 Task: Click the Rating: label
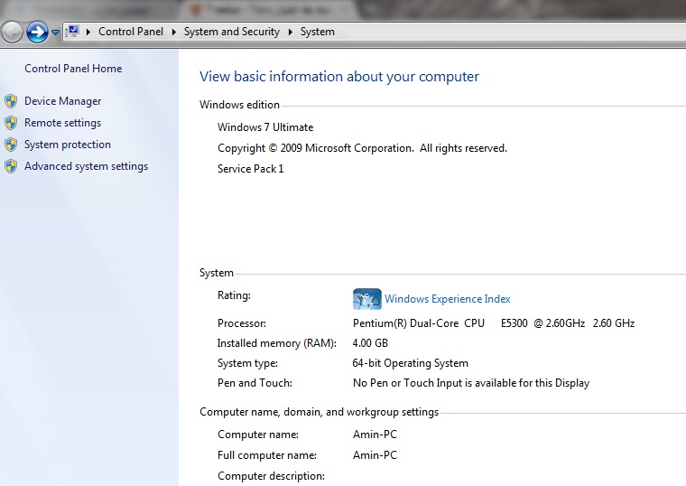234,295
